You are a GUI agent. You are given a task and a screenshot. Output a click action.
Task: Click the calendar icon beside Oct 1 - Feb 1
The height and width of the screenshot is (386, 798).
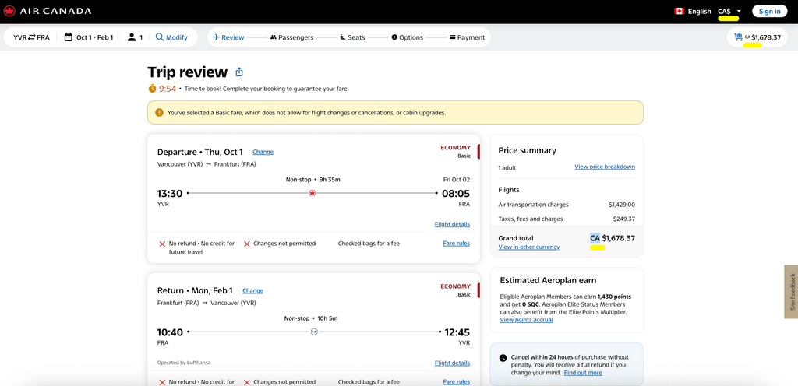pos(69,37)
